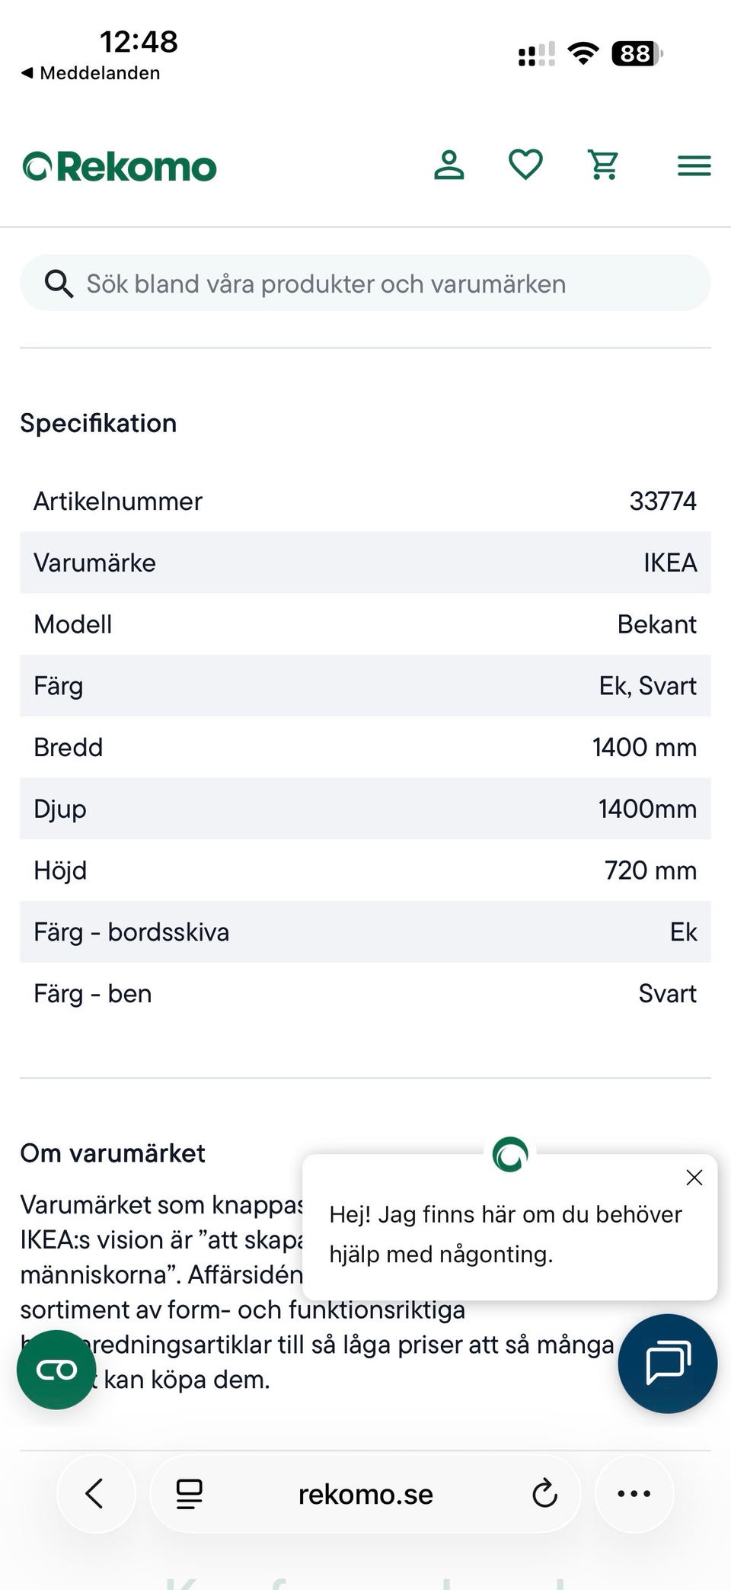Open the favorites heart icon
The height and width of the screenshot is (1590, 731).
(x=525, y=165)
